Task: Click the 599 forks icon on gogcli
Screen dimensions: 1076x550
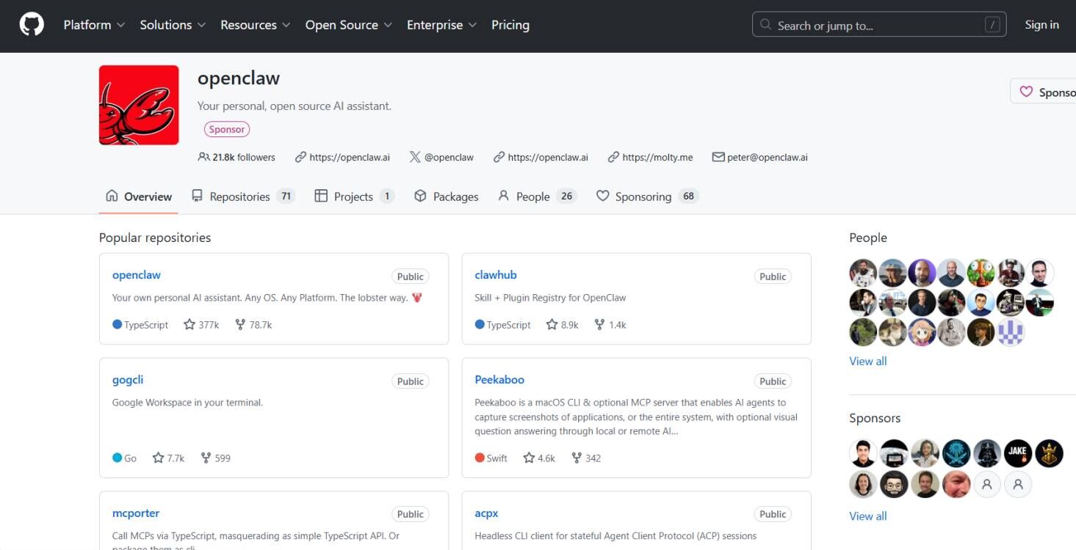Action: coord(206,458)
